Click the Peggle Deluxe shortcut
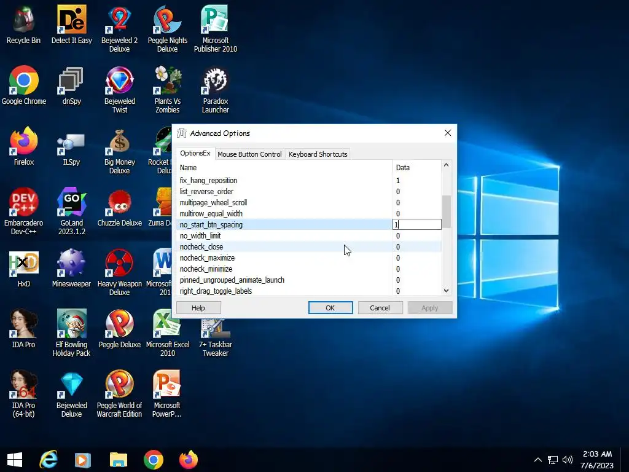This screenshot has height=472, width=629. coord(120,329)
